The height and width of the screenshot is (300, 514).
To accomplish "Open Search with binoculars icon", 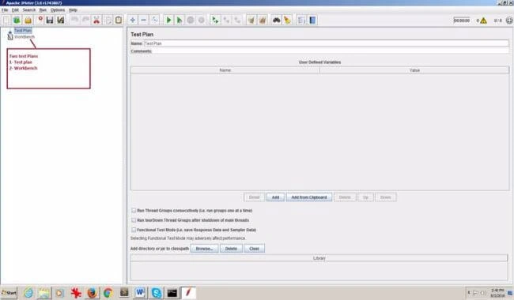I will pyautogui.click(x=276, y=21).
